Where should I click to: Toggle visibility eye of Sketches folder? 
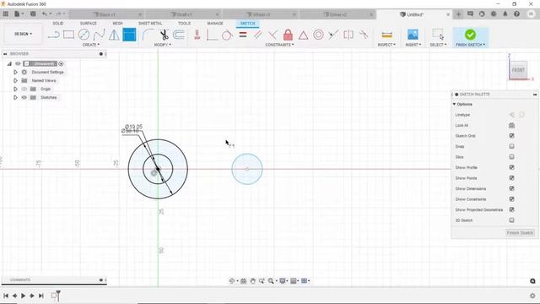pos(24,98)
